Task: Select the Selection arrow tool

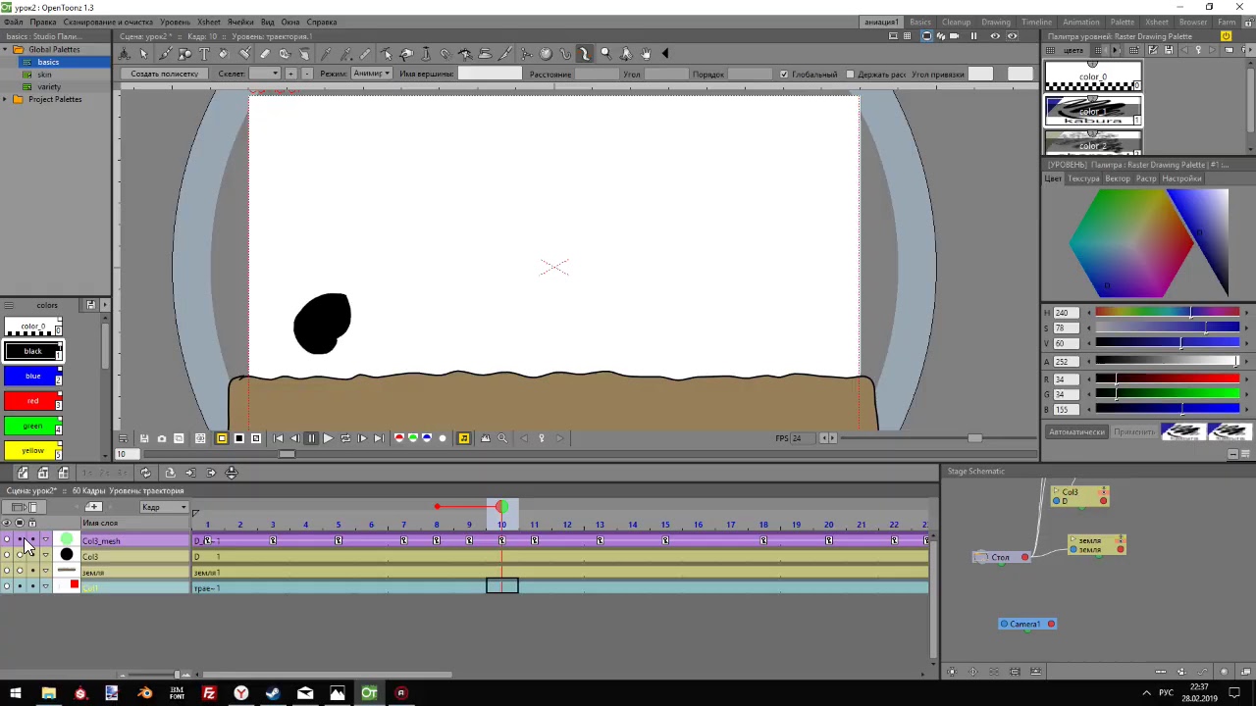Action: (x=143, y=54)
